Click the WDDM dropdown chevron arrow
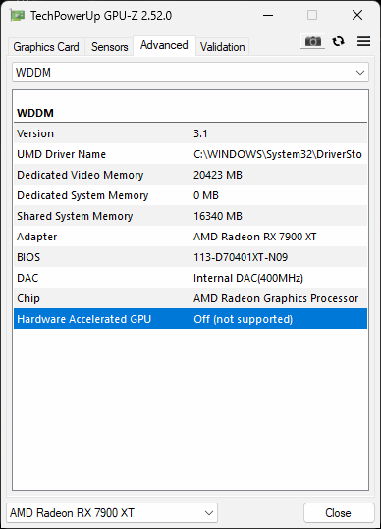Screen dimensions: 381x529 click(x=360, y=73)
